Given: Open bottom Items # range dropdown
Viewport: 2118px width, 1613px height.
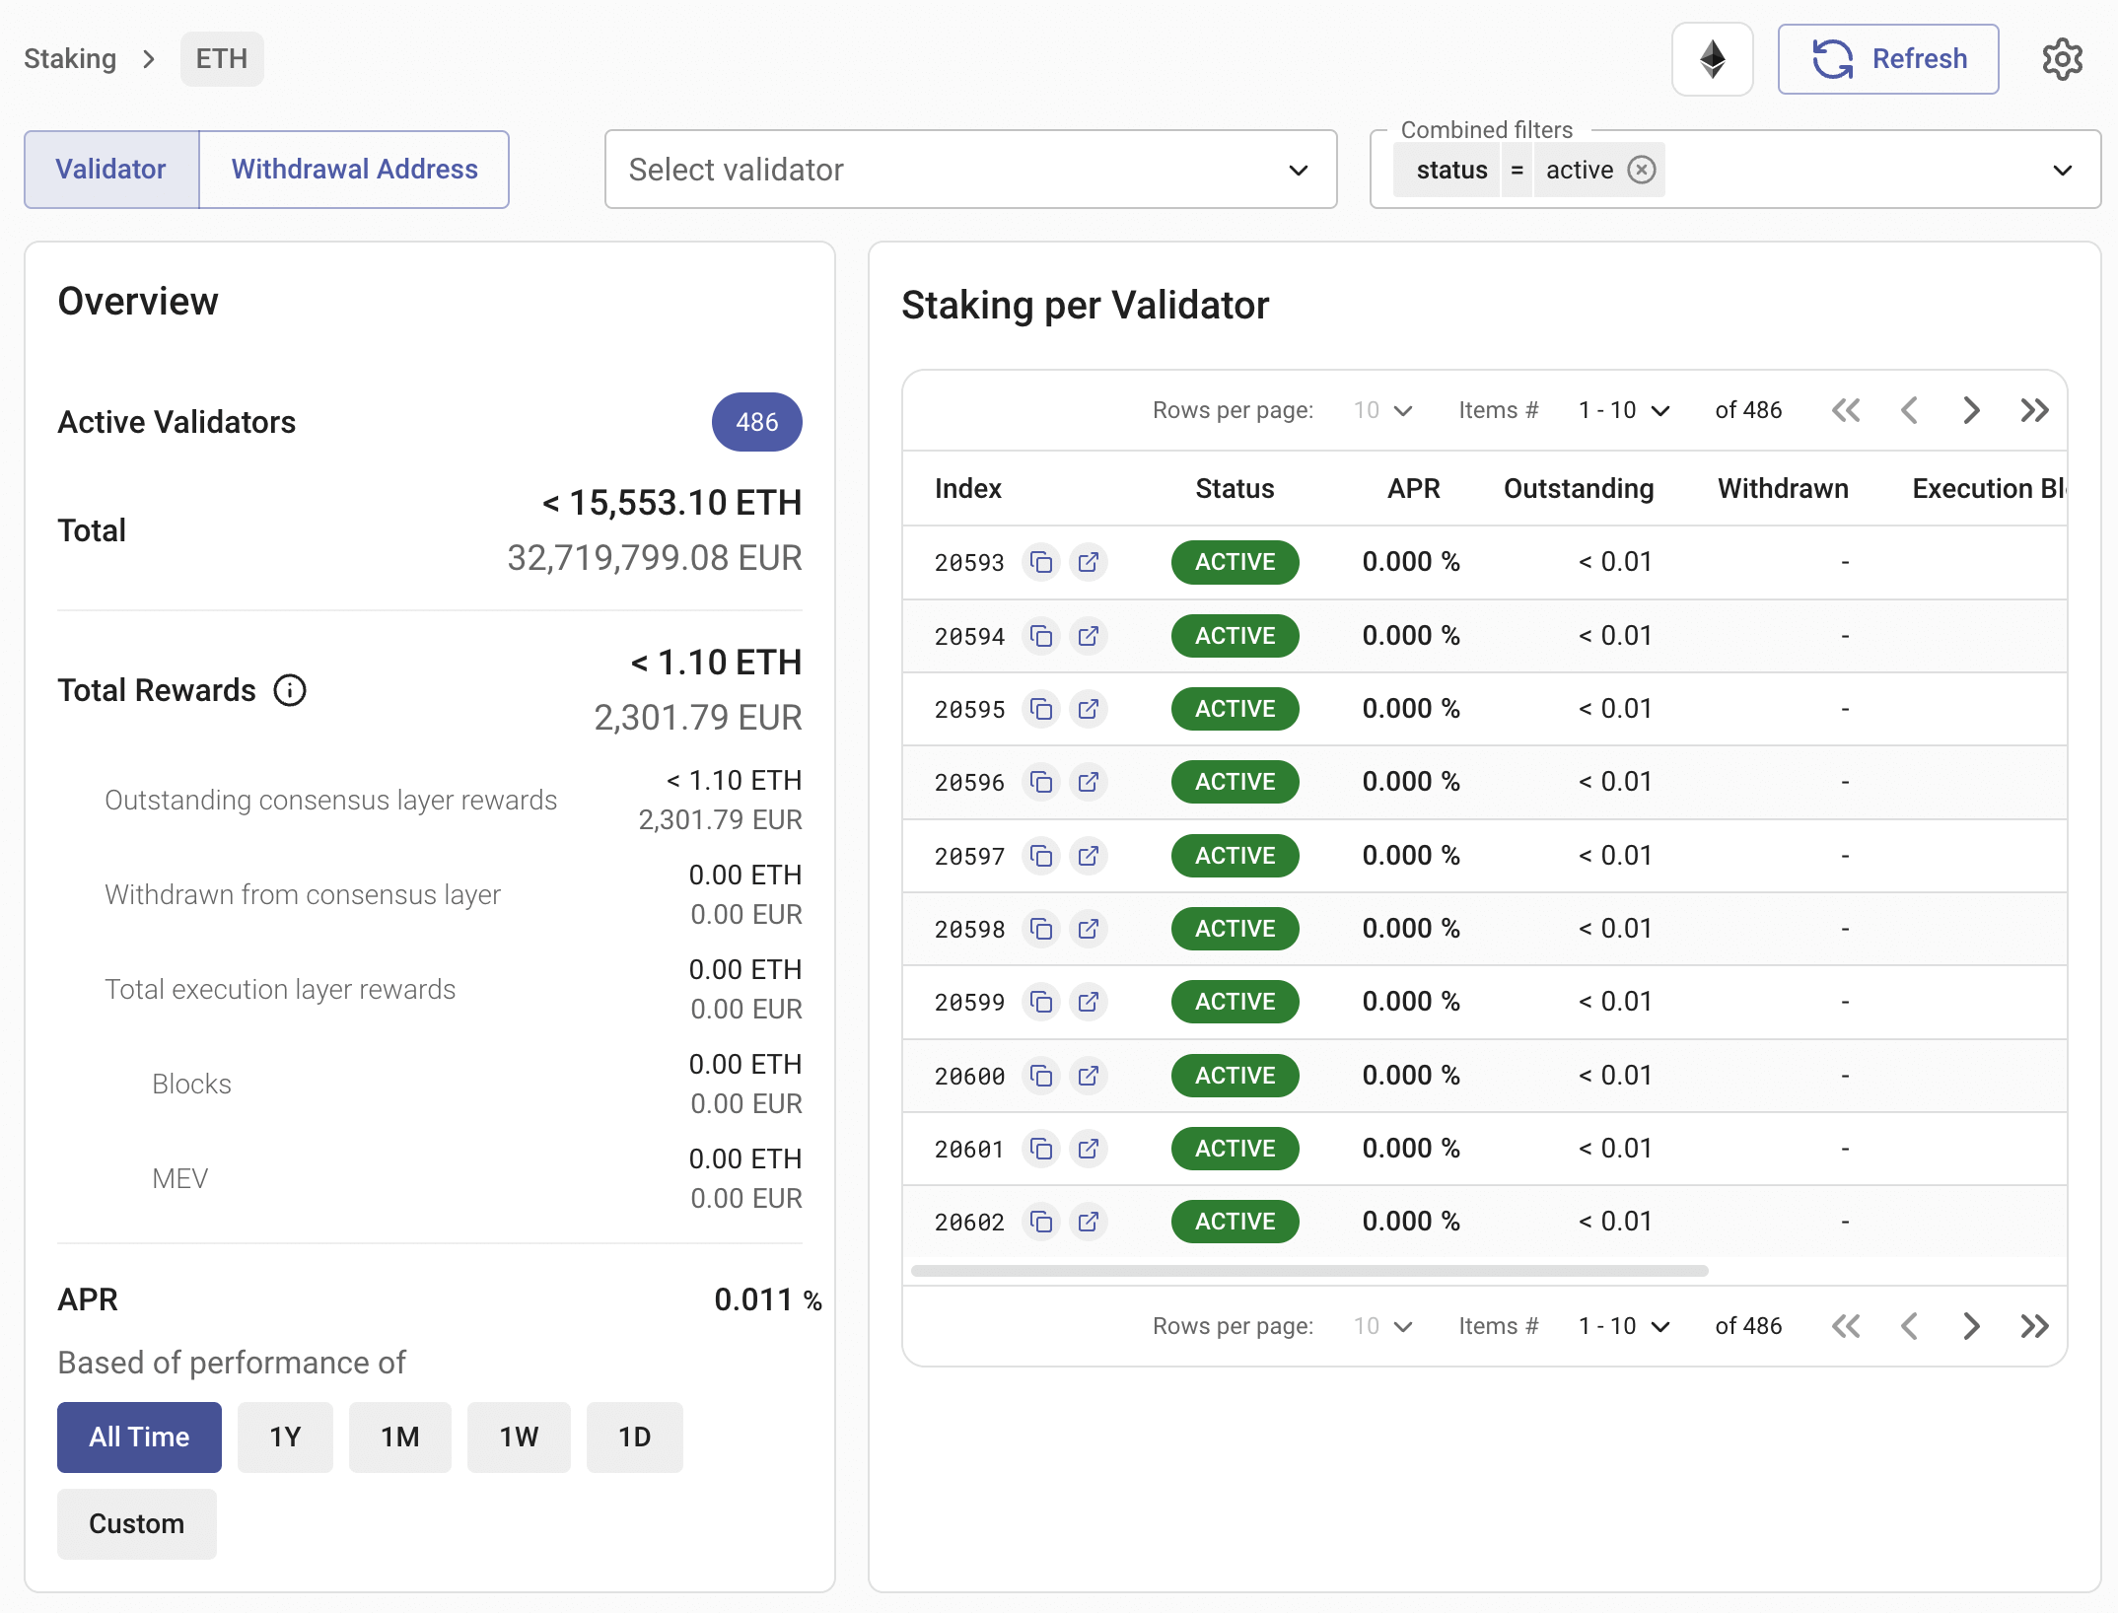Looking at the screenshot, I should pyautogui.click(x=1624, y=1326).
